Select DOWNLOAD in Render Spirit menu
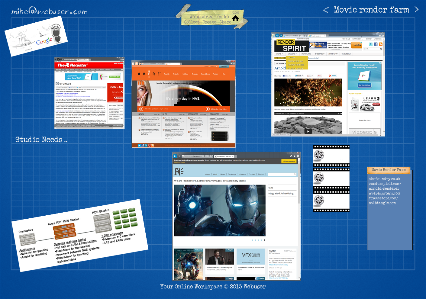Screen dimensions: 426x299 click(306, 54)
